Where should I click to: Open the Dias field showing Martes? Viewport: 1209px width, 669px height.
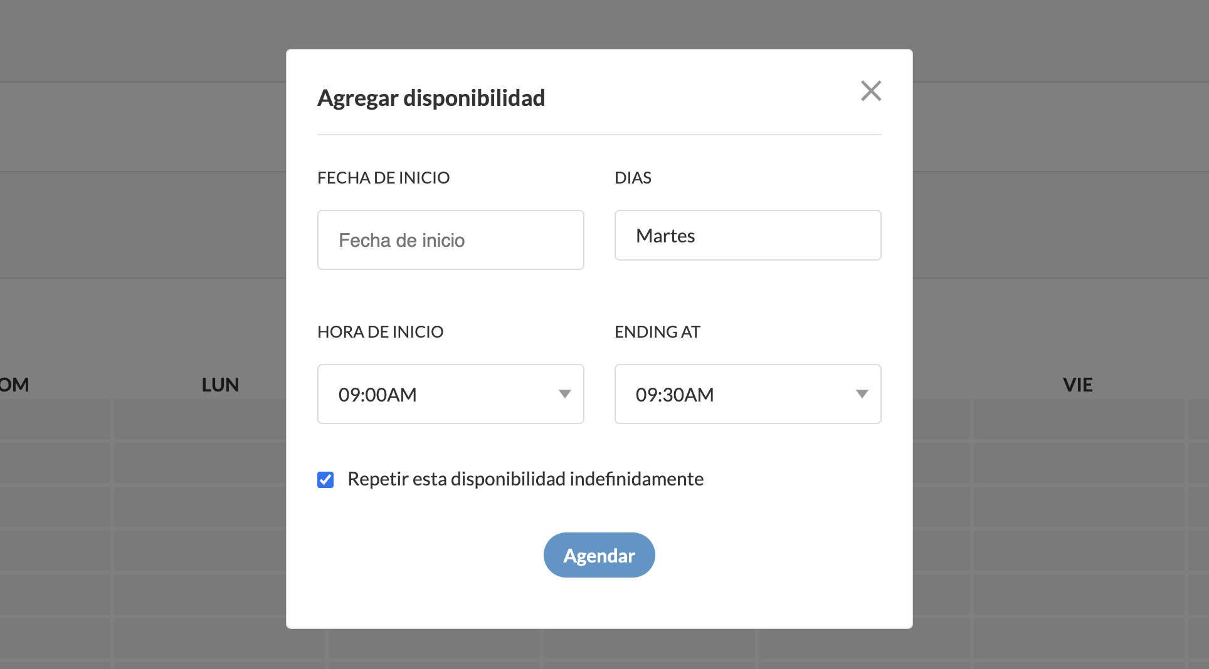click(748, 236)
